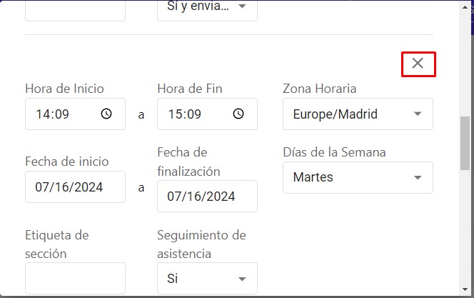Focus the empty field left of 'Sí y envia...'
This screenshot has height=298, width=474.
pos(75,10)
